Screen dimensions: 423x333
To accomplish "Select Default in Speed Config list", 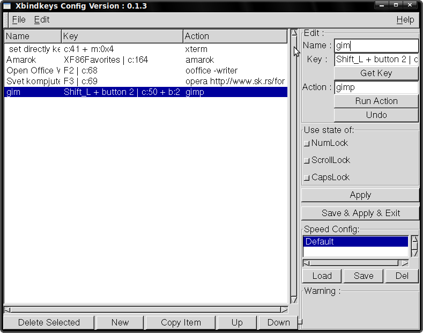I will point(355,242).
